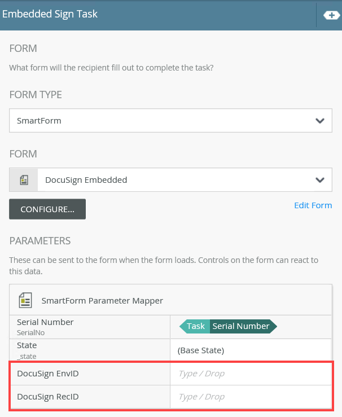Viewport: 342px width, 417px height.
Task: Click the SmartForm Parameter Mapper icon
Action: [x=25, y=300]
